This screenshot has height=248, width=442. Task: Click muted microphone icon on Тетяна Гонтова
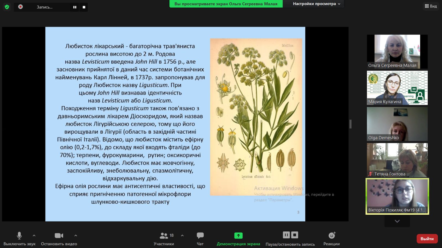pyautogui.click(x=370, y=174)
